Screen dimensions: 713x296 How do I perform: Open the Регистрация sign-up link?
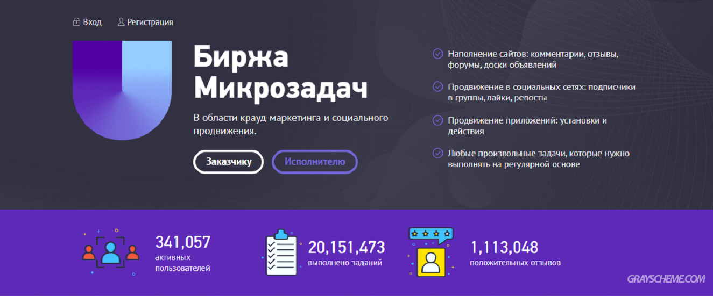click(x=150, y=23)
